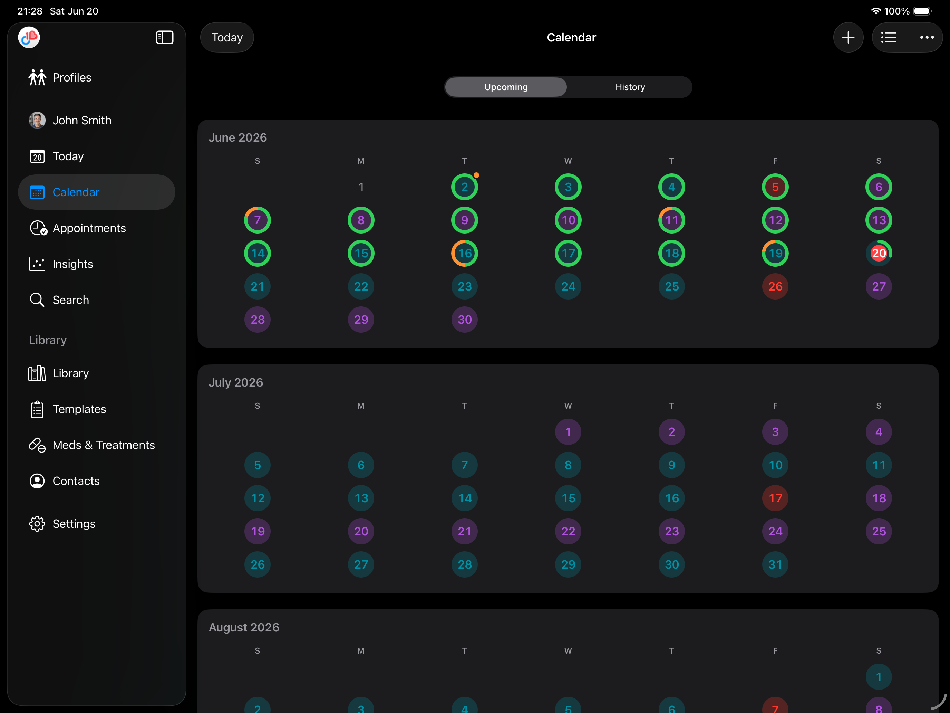
Task: Tap the battery indicator in the status bar
Action: click(922, 11)
